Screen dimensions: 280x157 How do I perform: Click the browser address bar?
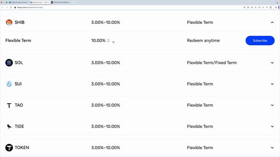click(125, 7)
